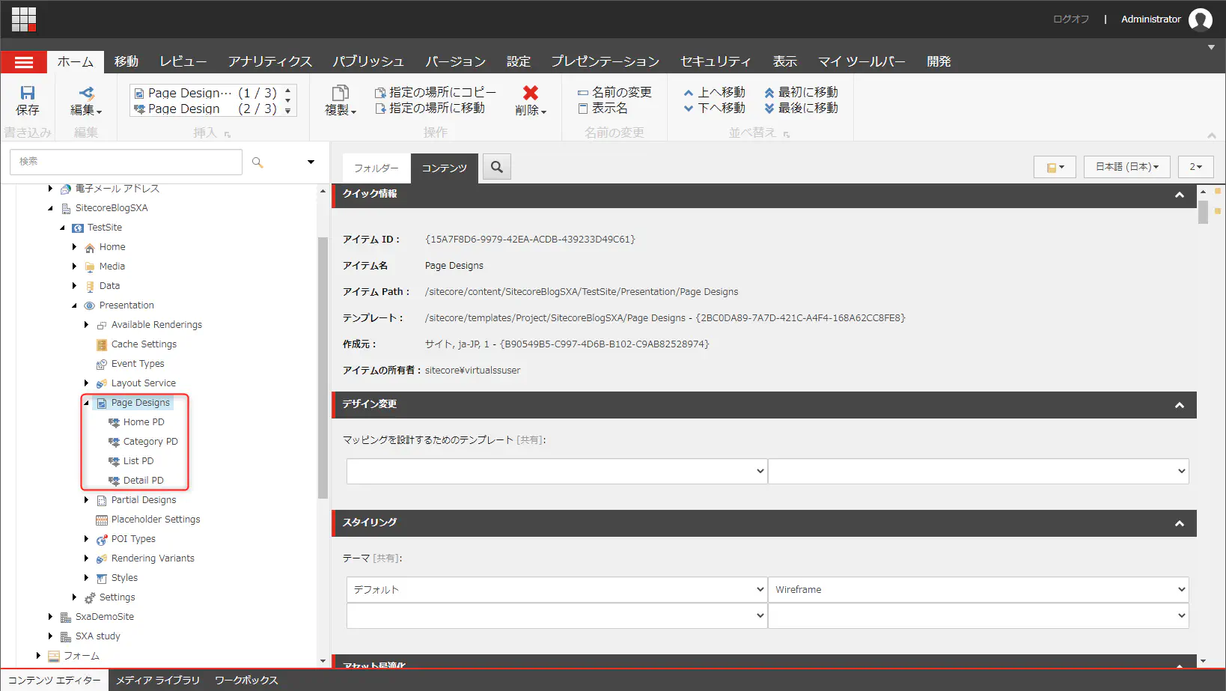Open search options dropdown arrow
Viewport: 1226px width, 691px height.
coord(311,162)
